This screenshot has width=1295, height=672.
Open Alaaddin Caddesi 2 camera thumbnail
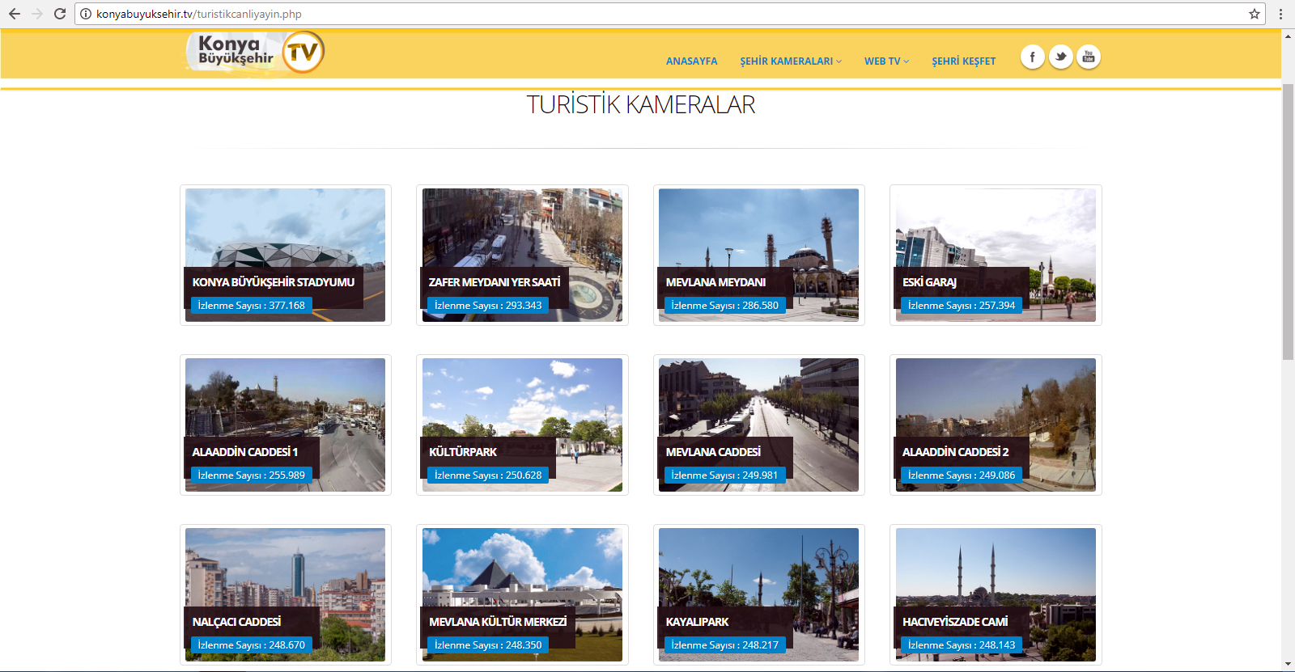[996, 425]
